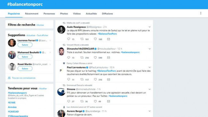Reply to Simone's tweet
Viewport: 208px width, 117px height.
point(68,101)
